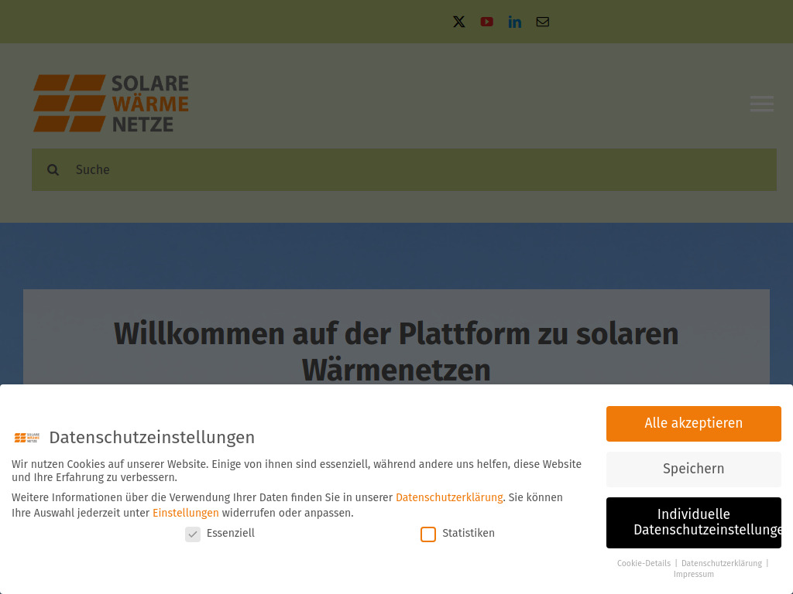Click the Speichern button

coord(693,469)
